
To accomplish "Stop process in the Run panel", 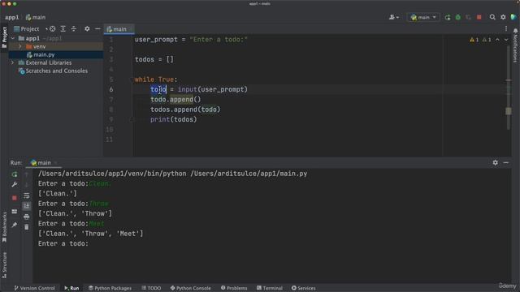I will pos(15,198).
